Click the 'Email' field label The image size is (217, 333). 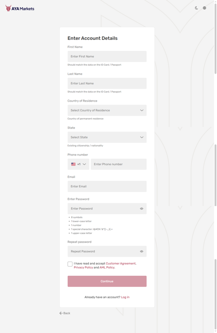[x=71, y=177]
